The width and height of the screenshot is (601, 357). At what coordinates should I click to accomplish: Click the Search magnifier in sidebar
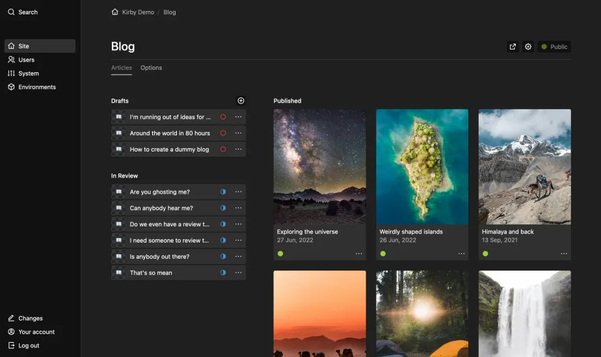click(x=11, y=12)
